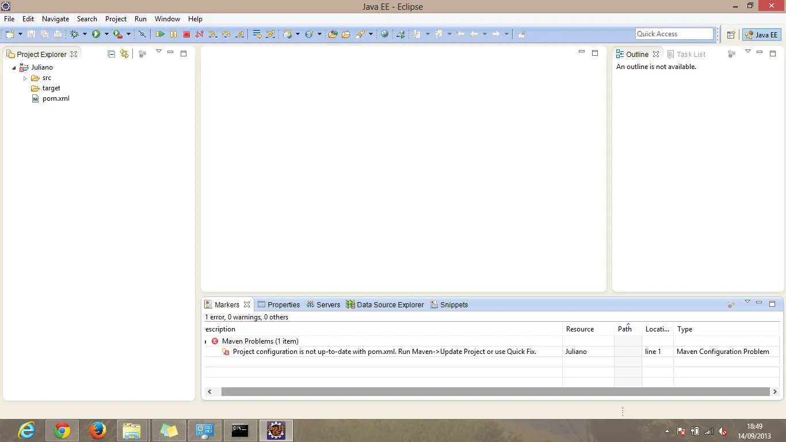Screen dimensions: 786x442
Task: Click the Disconnect debug icon
Action: pyautogui.click(x=200, y=35)
